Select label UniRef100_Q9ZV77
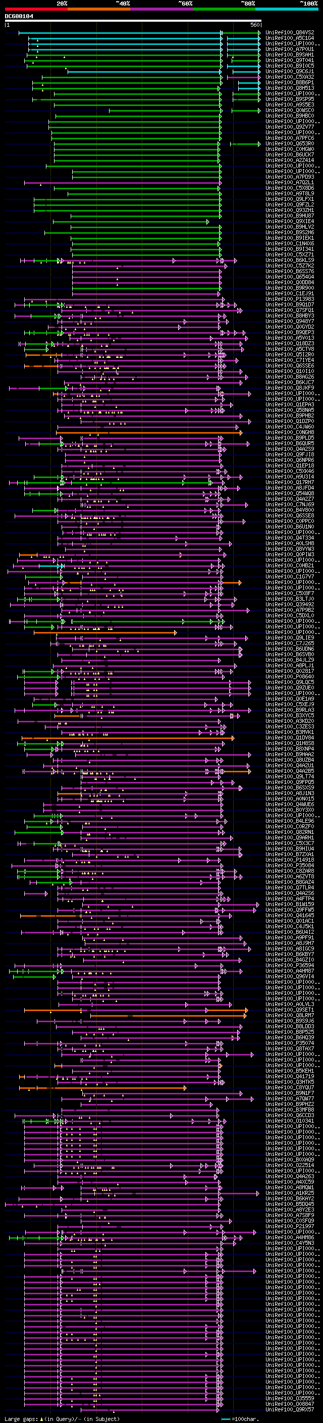This screenshot has width=323, height=1423. pos(290,127)
